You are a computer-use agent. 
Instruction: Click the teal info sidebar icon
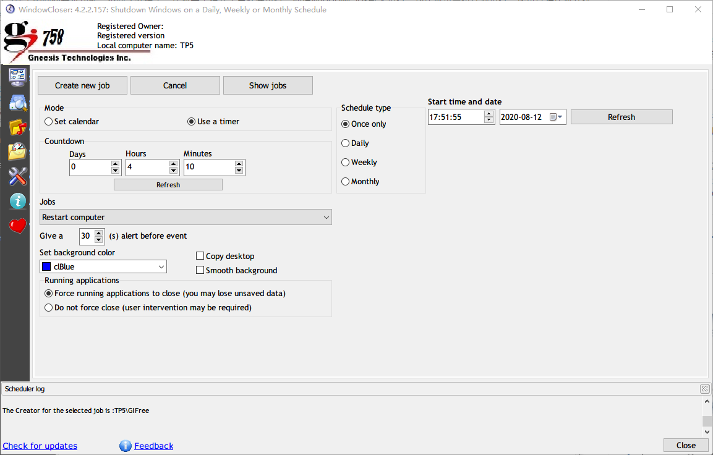[x=18, y=201]
